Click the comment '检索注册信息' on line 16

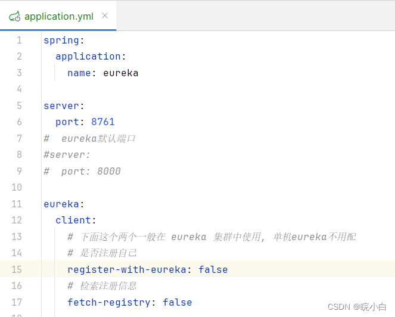(108, 286)
